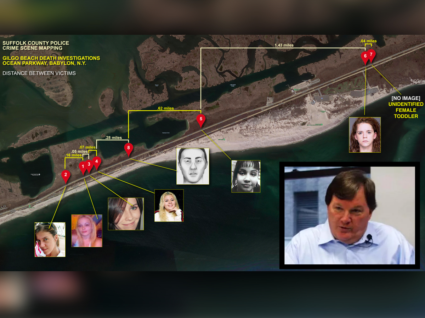Image resolution: width=425 pixels, height=318 pixels.
Task: Click inset image of man in blue shirt
Action: tap(349, 216)
